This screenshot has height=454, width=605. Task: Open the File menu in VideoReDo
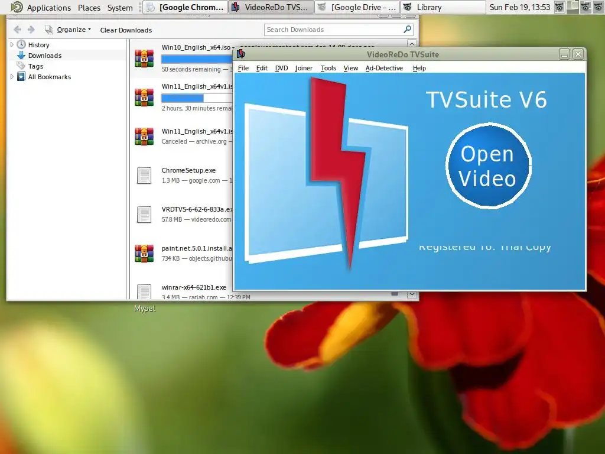tap(243, 68)
